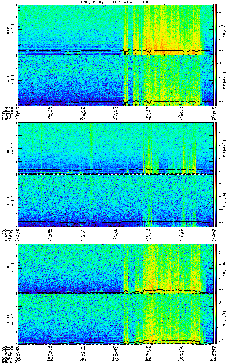Select the THD B-perpendicular spectrogram panel
The image size is (228, 364).
[x=116, y=149]
